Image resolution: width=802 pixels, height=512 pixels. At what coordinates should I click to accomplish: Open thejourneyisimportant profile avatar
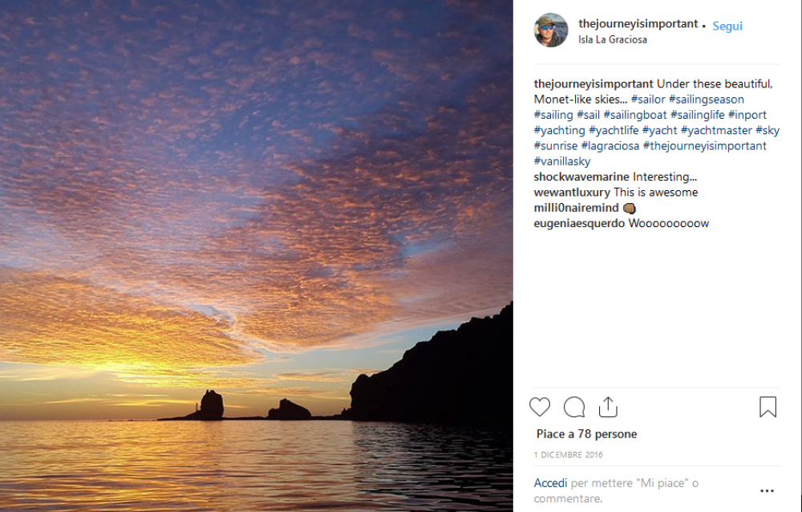pyautogui.click(x=551, y=30)
